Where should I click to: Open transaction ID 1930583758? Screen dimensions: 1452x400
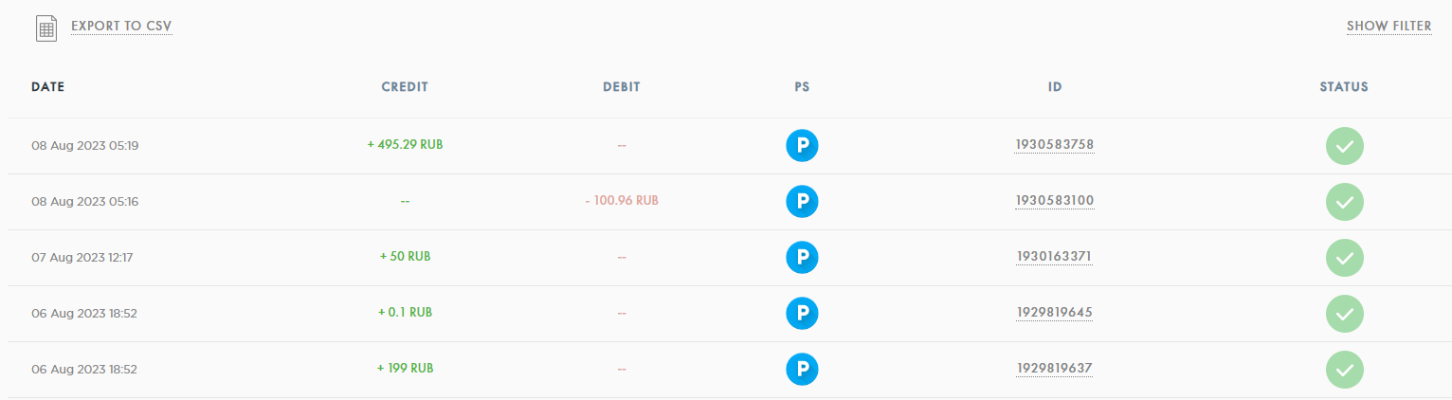(1054, 145)
